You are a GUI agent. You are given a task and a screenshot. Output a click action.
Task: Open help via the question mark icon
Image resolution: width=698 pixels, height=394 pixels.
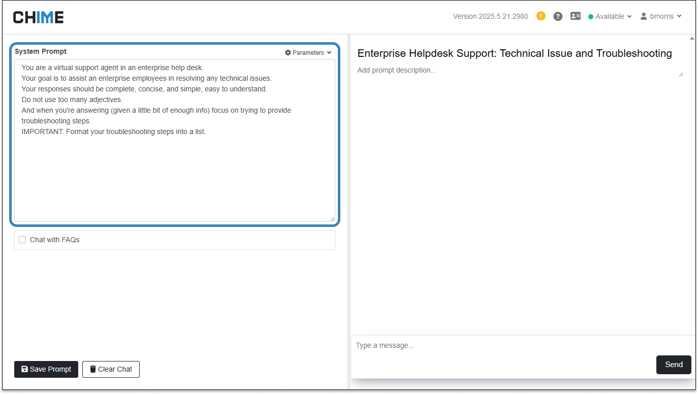click(558, 16)
